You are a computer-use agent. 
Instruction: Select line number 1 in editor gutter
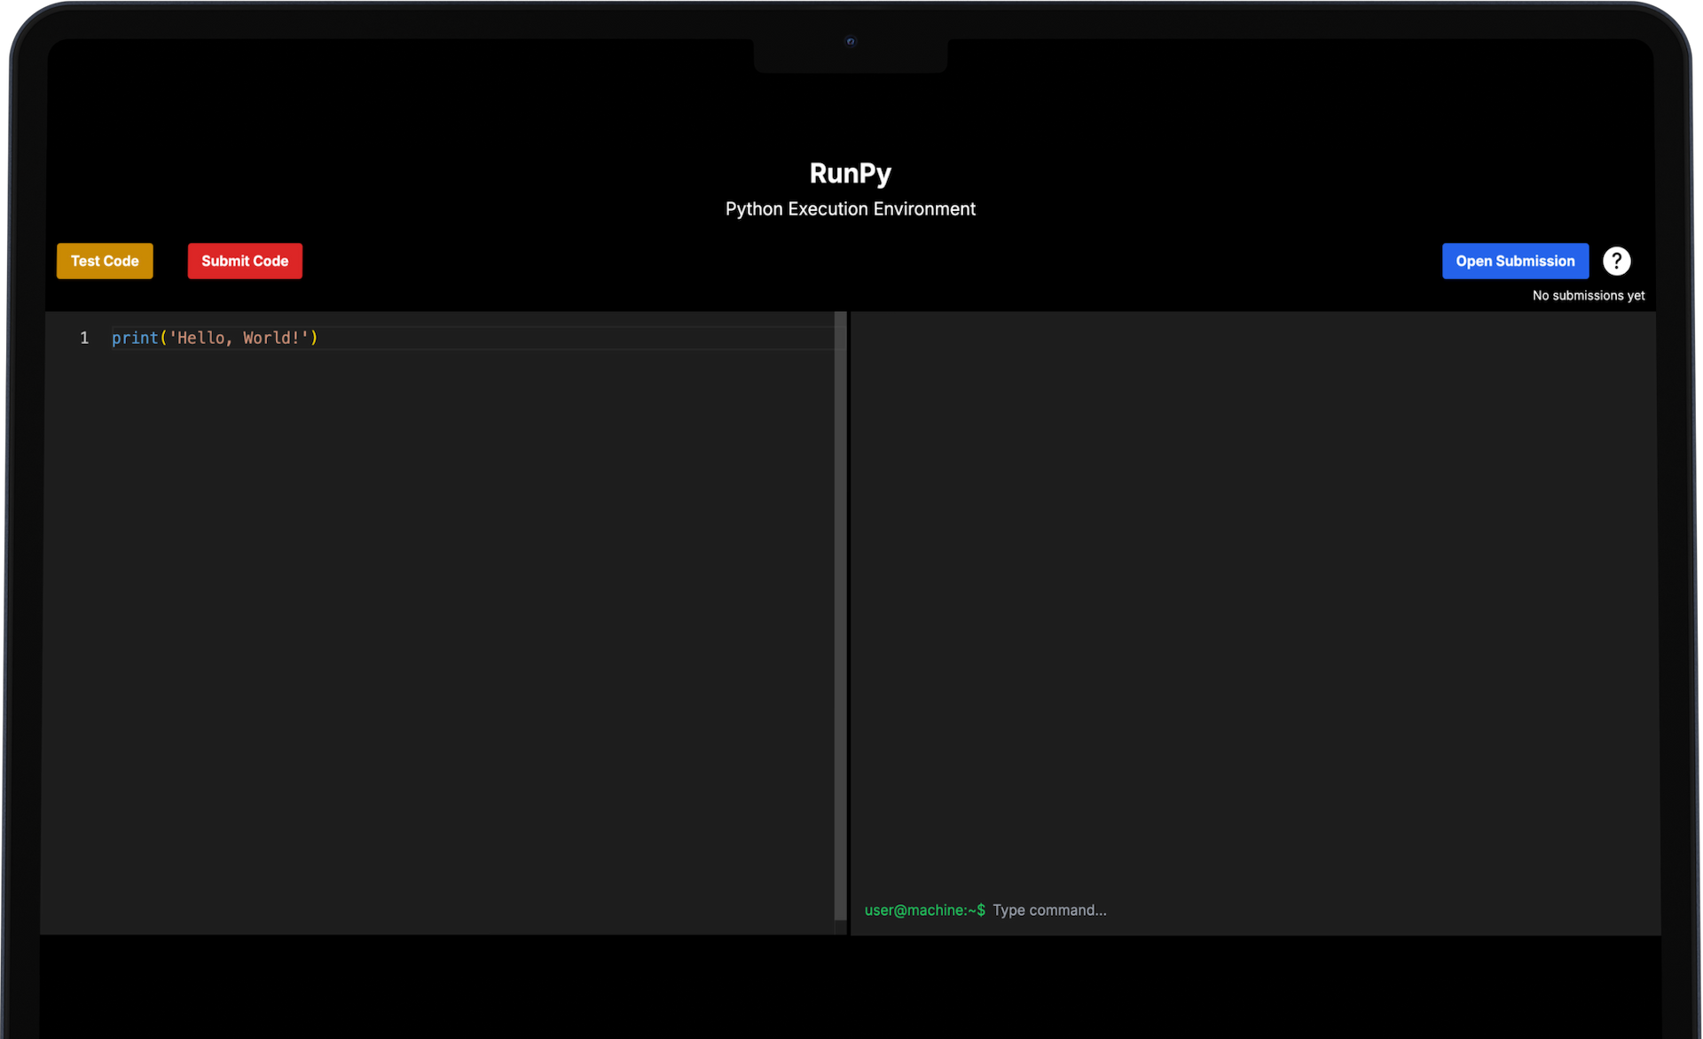[x=84, y=338]
